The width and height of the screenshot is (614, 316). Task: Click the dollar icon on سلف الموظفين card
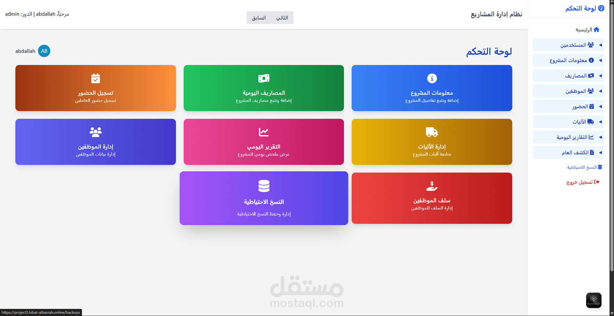click(x=431, y=186)
